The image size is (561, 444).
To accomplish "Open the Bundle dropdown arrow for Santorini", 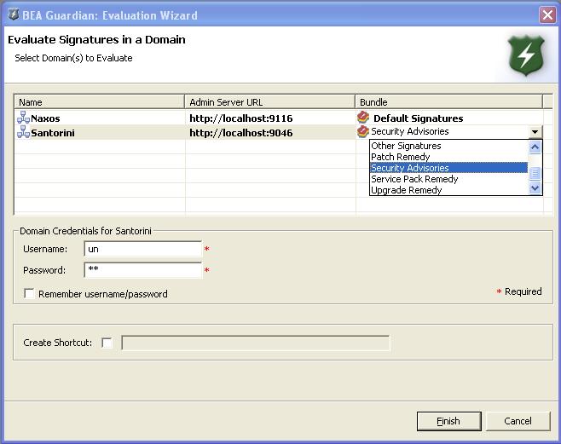I will coord(535,132).
